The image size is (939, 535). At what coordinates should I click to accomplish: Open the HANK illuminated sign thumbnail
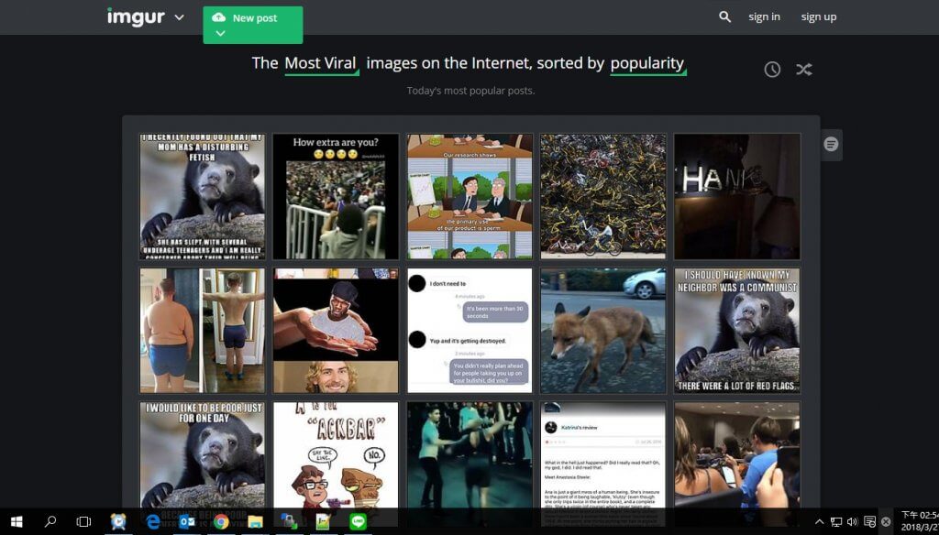736,196
